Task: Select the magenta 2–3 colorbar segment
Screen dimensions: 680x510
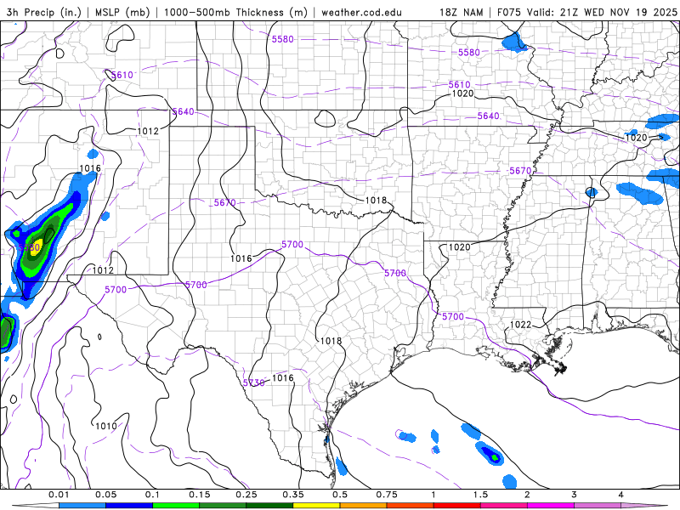Action: [551, 506]
